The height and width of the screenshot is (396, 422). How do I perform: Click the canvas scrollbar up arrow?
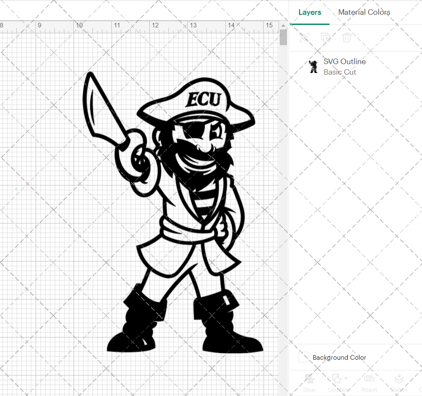point(283,25)
